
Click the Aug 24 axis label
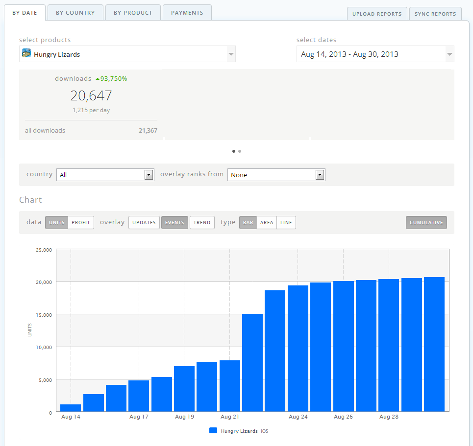(298, 417)
